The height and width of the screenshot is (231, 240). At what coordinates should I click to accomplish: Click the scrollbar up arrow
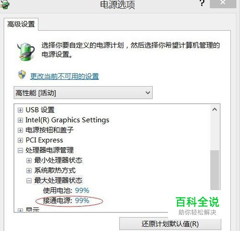coord(215,110)
